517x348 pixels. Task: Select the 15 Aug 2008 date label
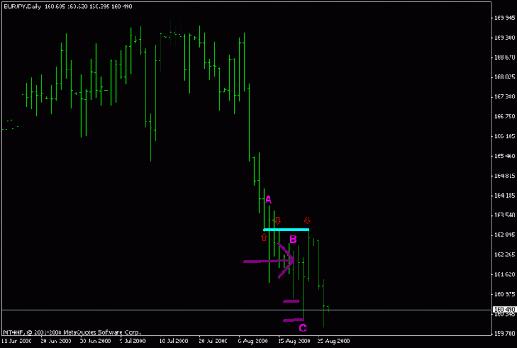(294, 341)
